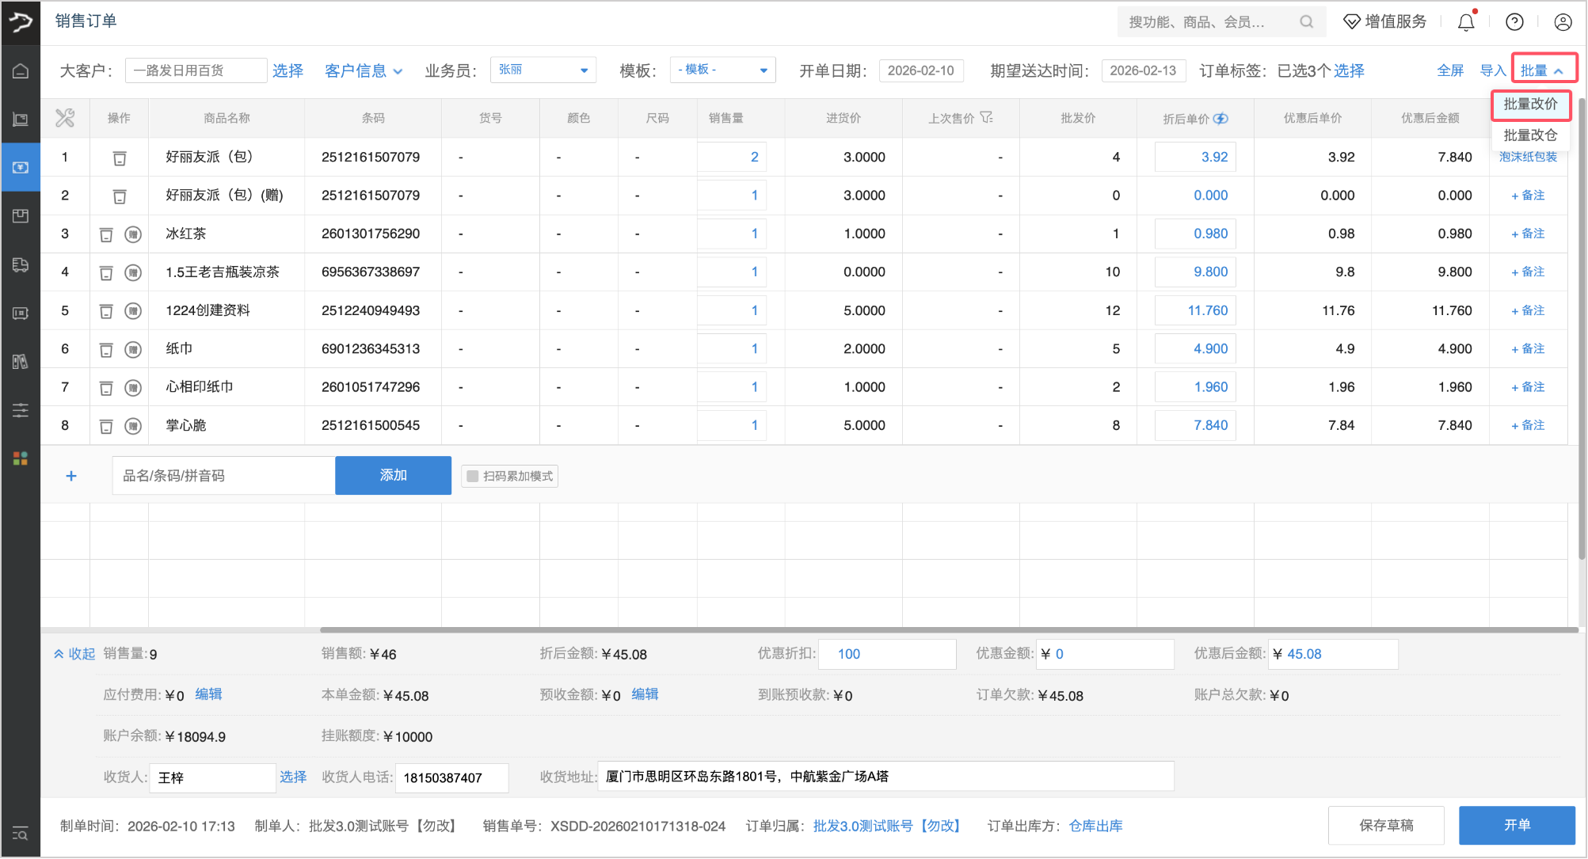Click the 添加 add product button
This screenshot has width=1588, height=859.
pos(393,475)
